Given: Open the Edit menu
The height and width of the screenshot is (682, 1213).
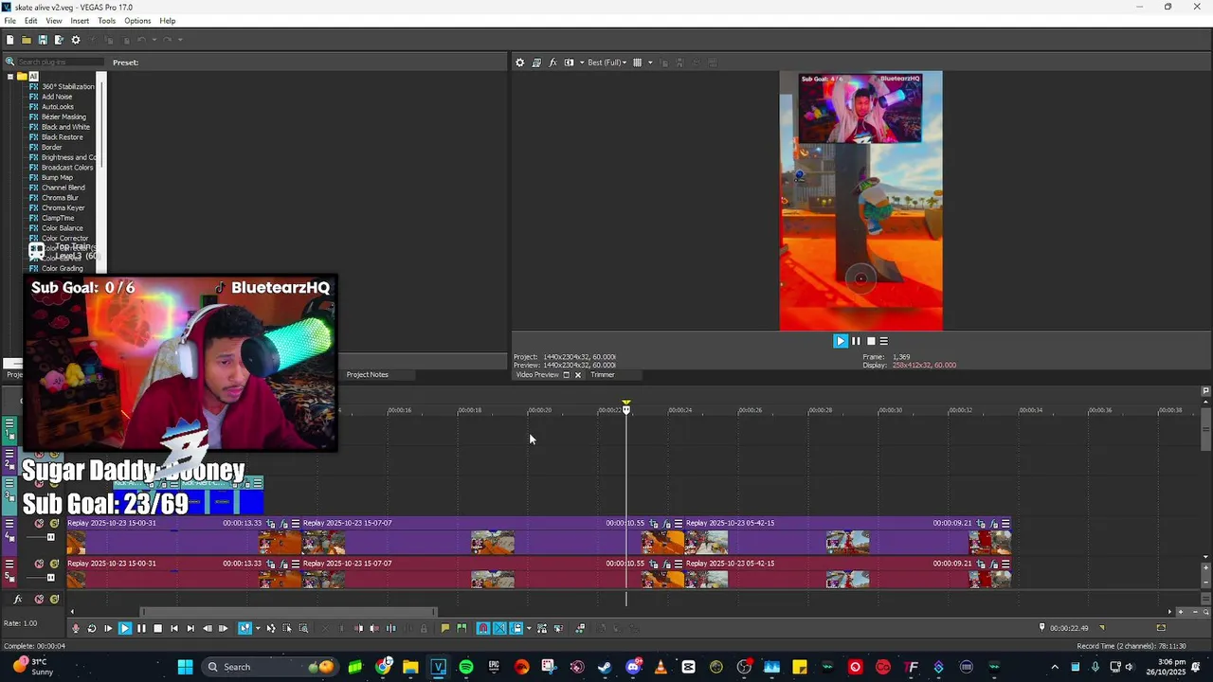Looking at the screenshot, I should 31,21.
